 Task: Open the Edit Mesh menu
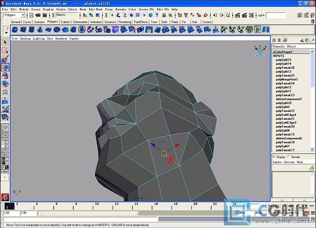(x=95, y=9)
